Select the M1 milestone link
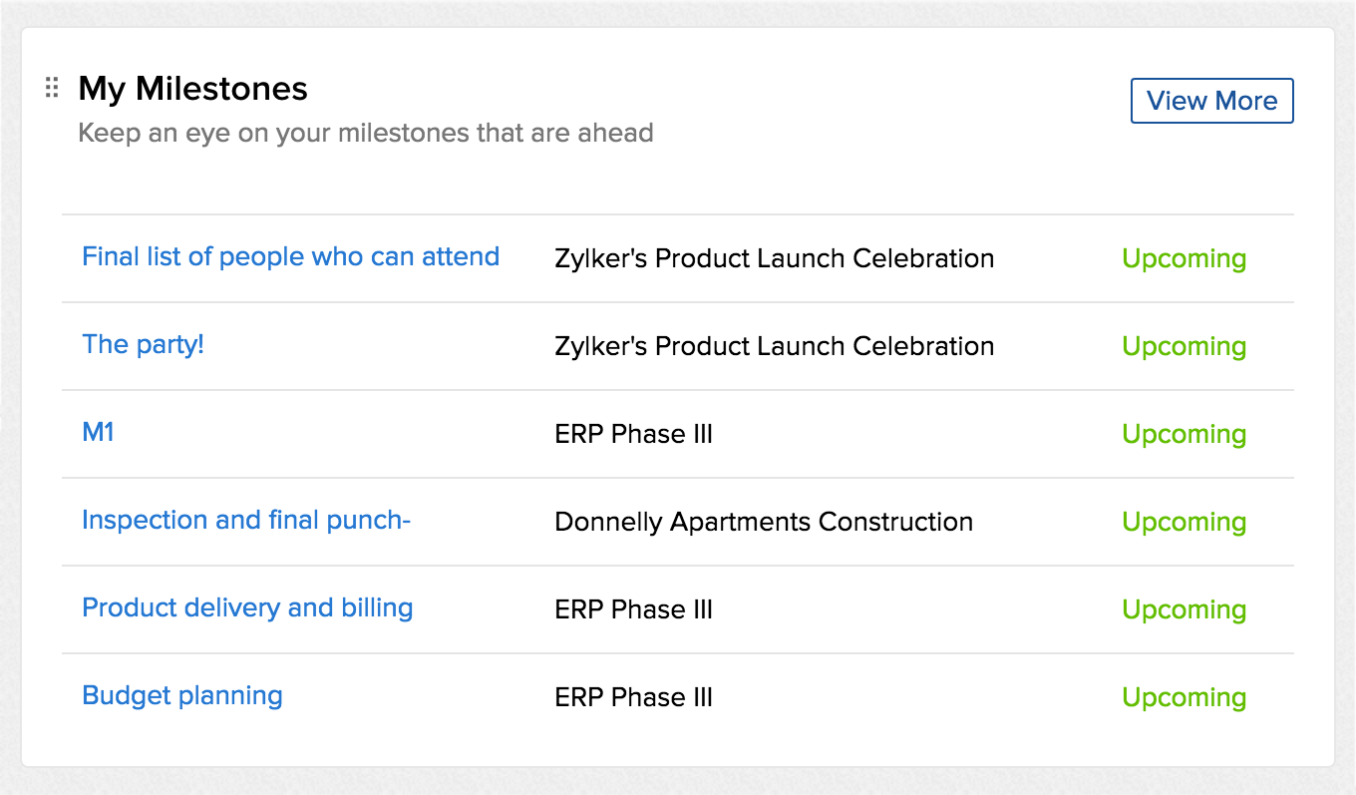Screen dimensions: 1356x795 click(x=98, y=433)
